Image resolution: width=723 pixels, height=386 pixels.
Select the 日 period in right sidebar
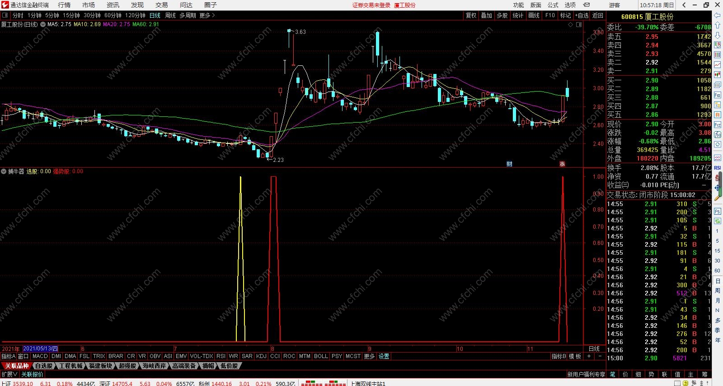718,281
